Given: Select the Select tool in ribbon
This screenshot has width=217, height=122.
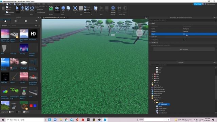Looking at the screenshot, I should pos(17,9).
